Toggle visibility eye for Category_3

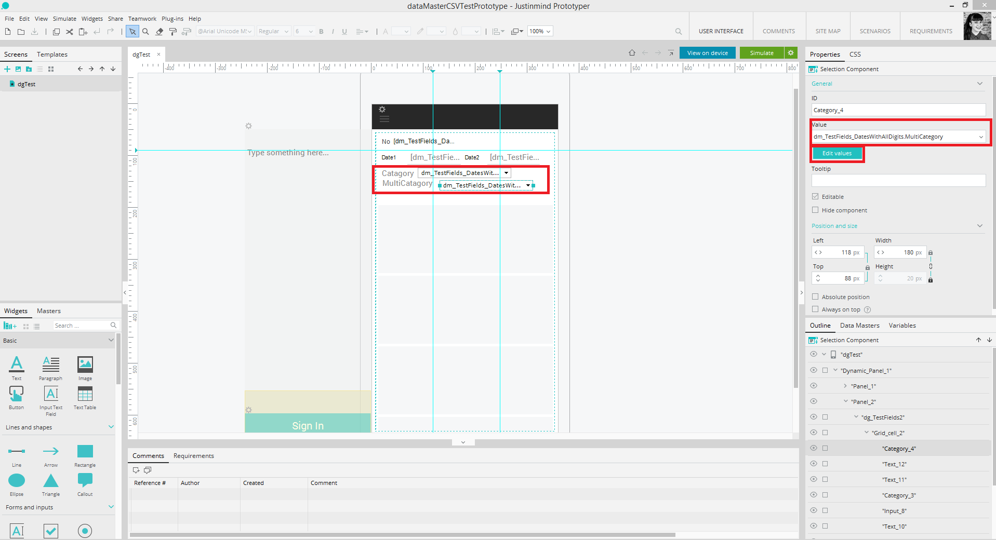pyautogui.click(x=814, y=495)
